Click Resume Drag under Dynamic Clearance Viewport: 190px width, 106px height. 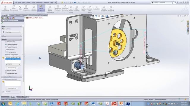[x=12, y=88]
